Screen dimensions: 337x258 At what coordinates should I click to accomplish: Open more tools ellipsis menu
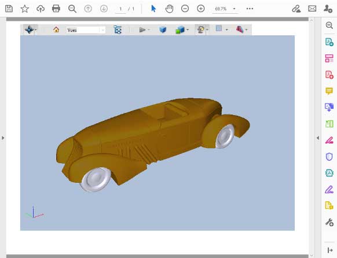pos(250,9)
